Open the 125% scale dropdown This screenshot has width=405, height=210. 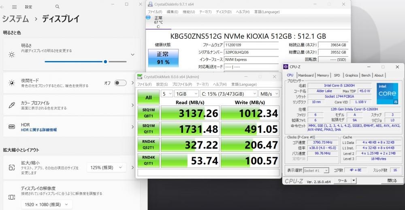point(107,168)
